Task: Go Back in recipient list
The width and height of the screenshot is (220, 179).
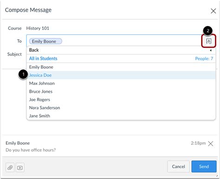Action: tap(121, 50)
